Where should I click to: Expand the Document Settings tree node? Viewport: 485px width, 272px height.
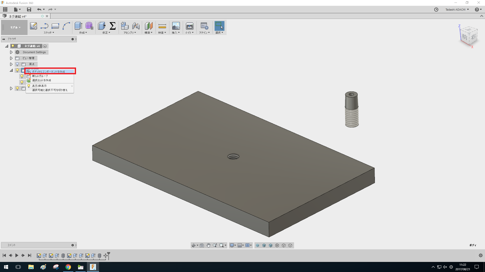pos(11,52)
